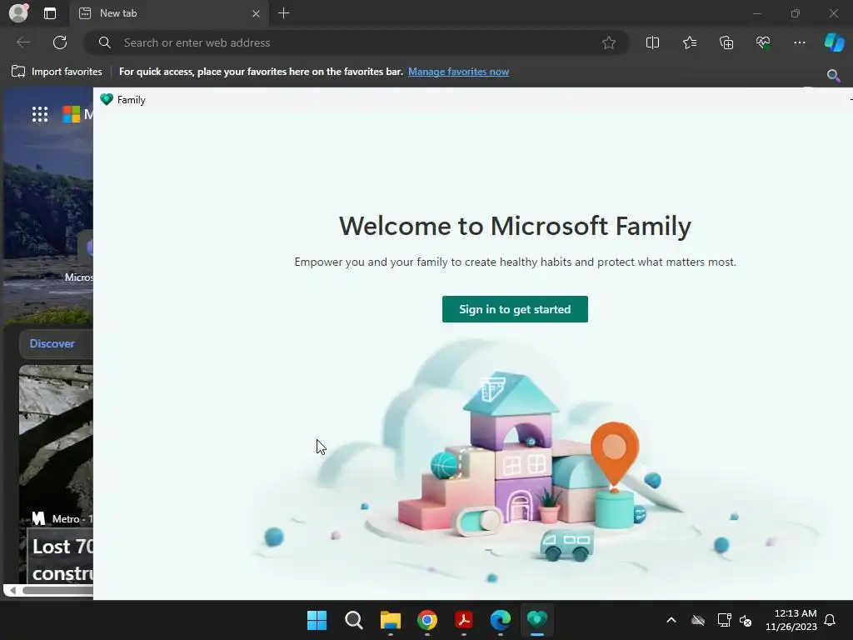853x640 pixels.
Task: Open the Windows Start menu
Action: point(317,620)
